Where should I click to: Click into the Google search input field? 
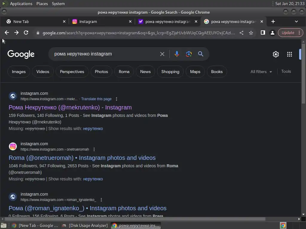click(x=105, y=54)
